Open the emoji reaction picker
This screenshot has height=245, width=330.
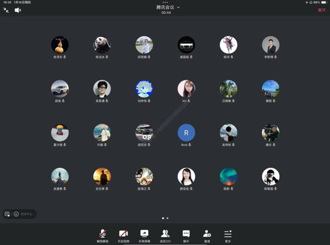tap(16, 214)
